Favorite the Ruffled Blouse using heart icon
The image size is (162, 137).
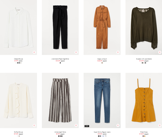click(x=34, y=126)
